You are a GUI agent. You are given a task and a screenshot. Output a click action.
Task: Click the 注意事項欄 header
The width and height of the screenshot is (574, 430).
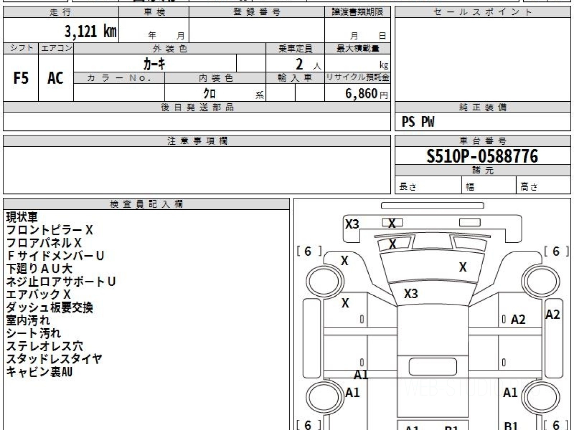click(x=197, y=141)
